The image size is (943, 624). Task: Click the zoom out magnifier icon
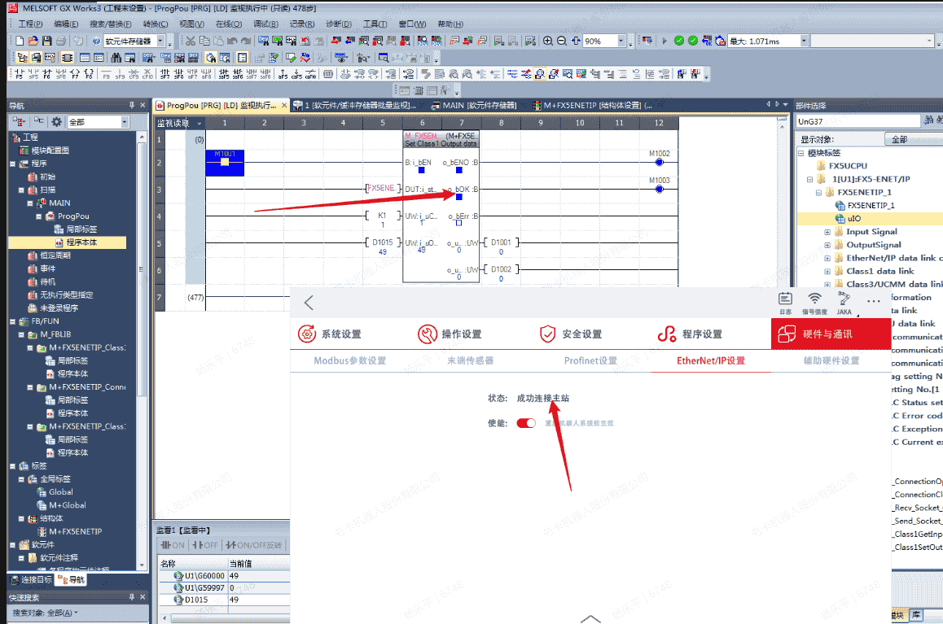coord(561,41)
